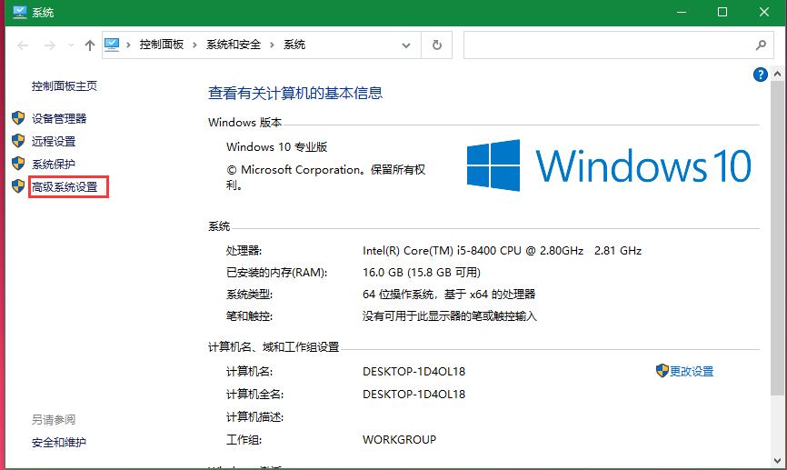Expand chevron after computer icon in breadcrumb
Image resolution: width=787 pixels, height=470 pixels.
point(128,45)
